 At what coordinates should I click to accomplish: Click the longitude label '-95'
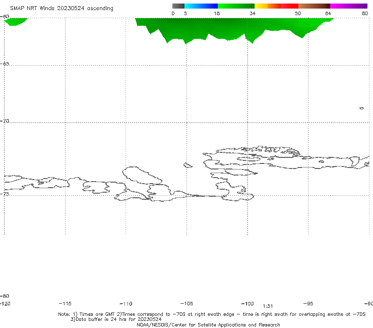point(308,304)
